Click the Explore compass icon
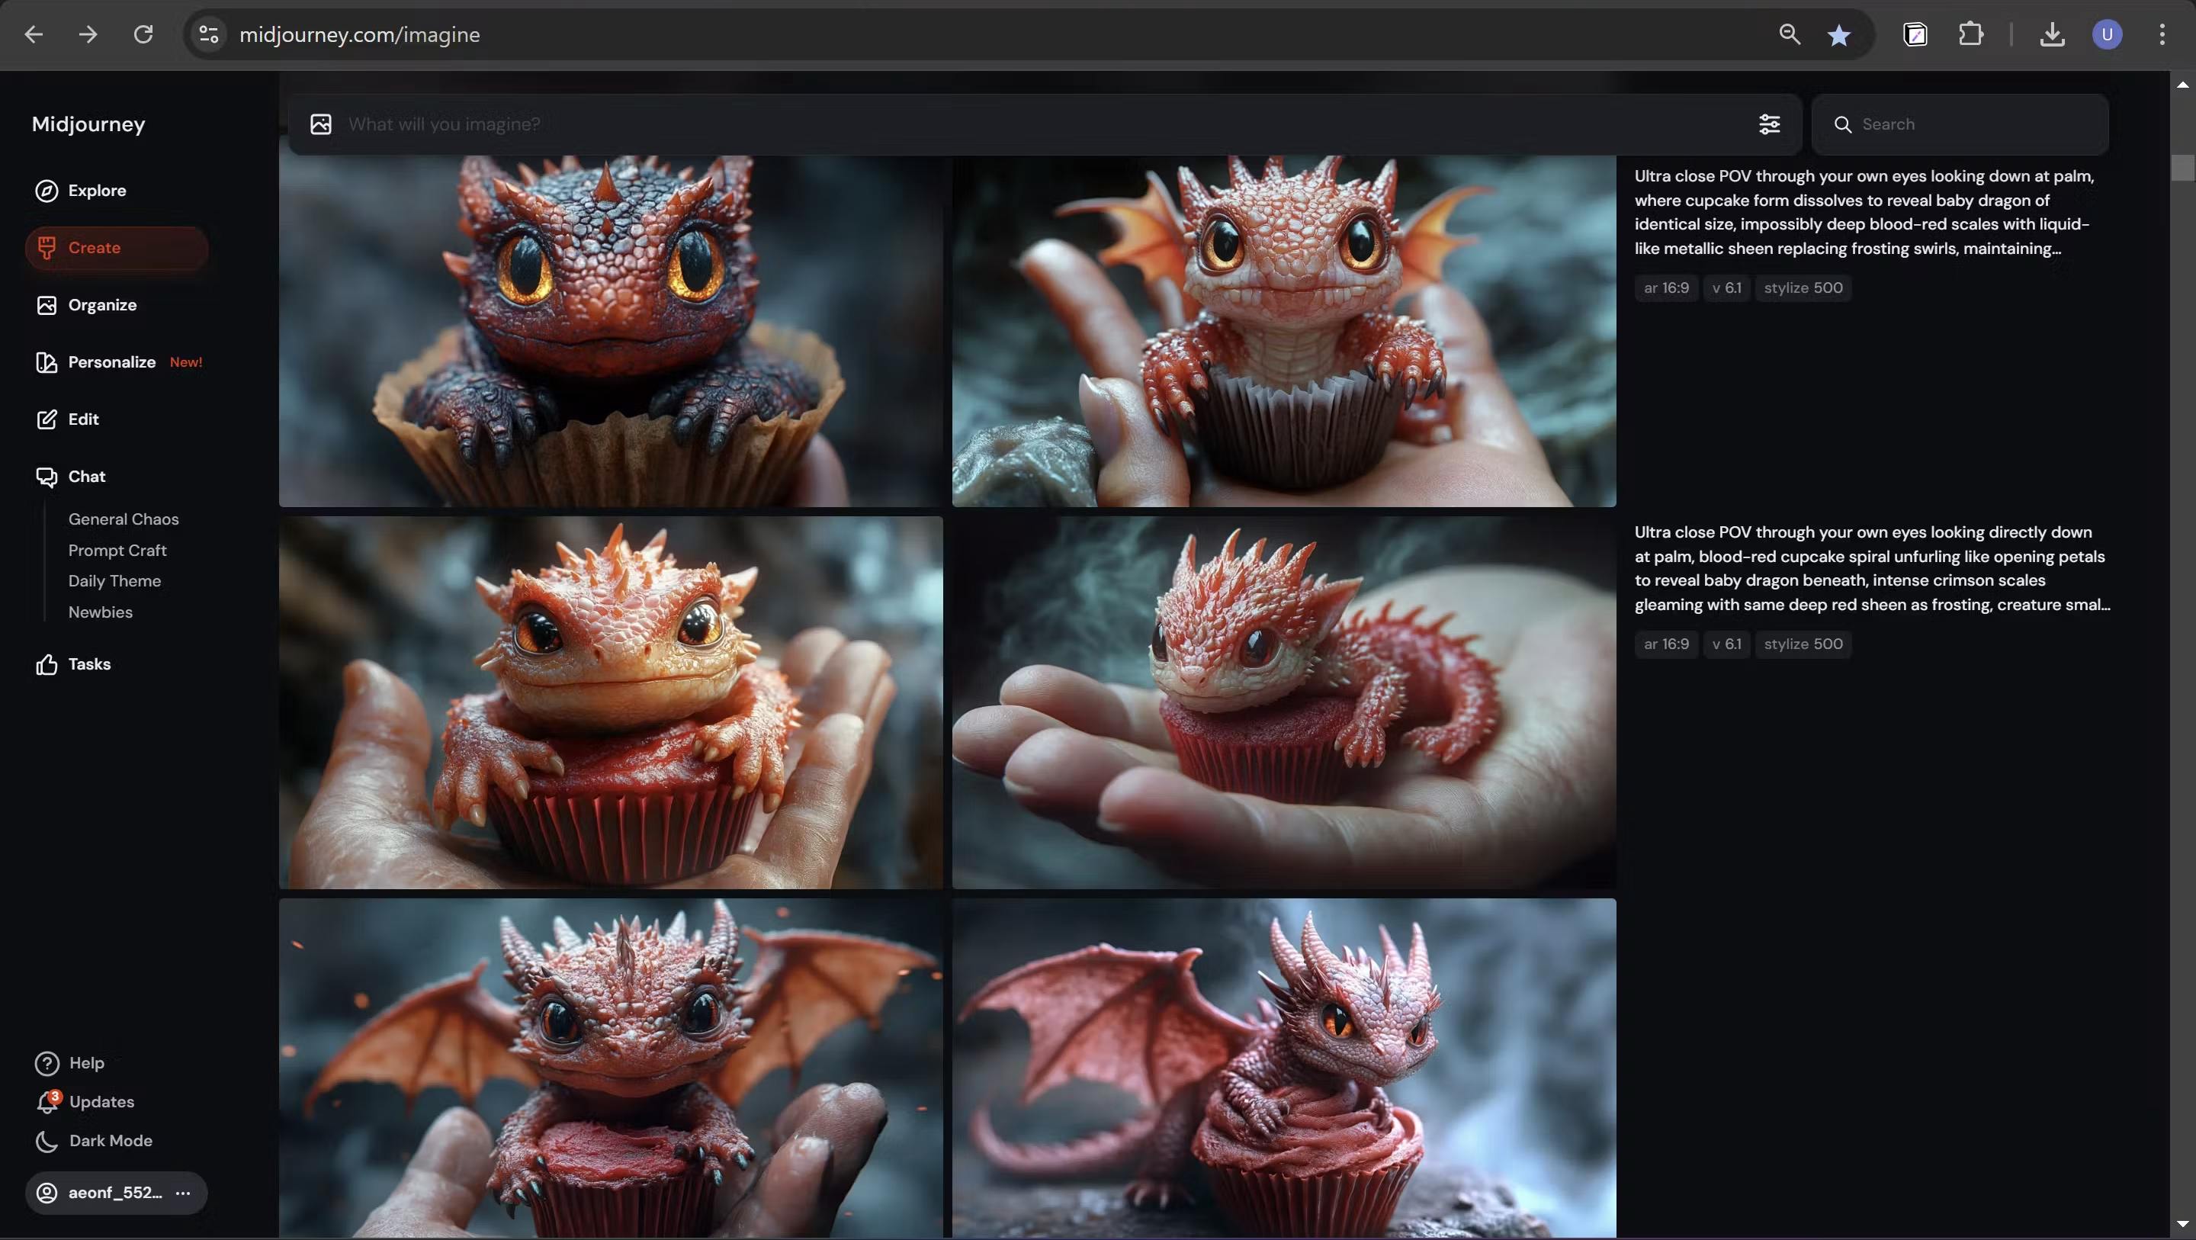The width and height of the screenshot is (2196, 1240). pos(46,190)
